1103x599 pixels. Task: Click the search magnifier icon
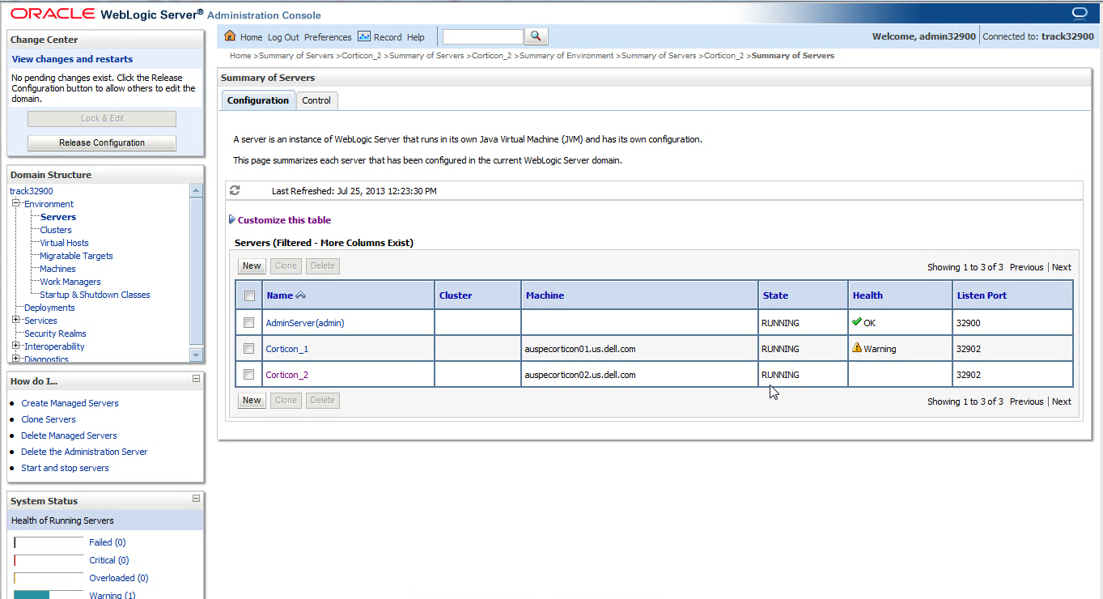click(536, 36)
